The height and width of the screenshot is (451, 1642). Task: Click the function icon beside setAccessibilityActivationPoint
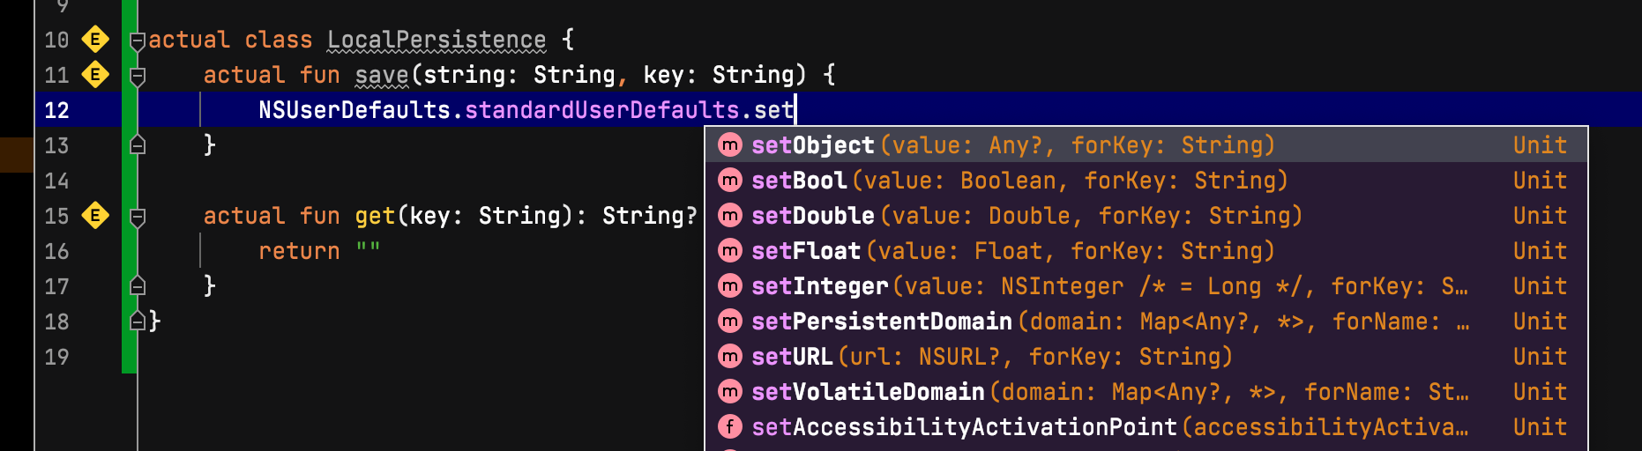(730, 427)
